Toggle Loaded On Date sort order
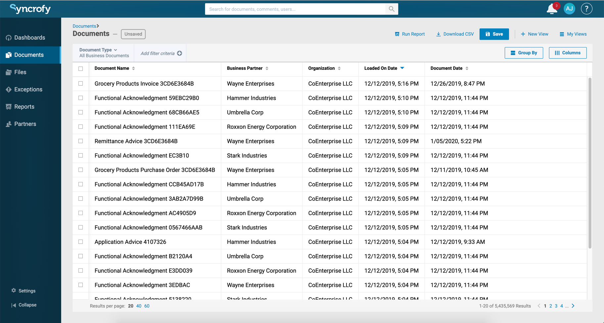The height and width of the screenshot is (323, 604). tap(402, 68)
